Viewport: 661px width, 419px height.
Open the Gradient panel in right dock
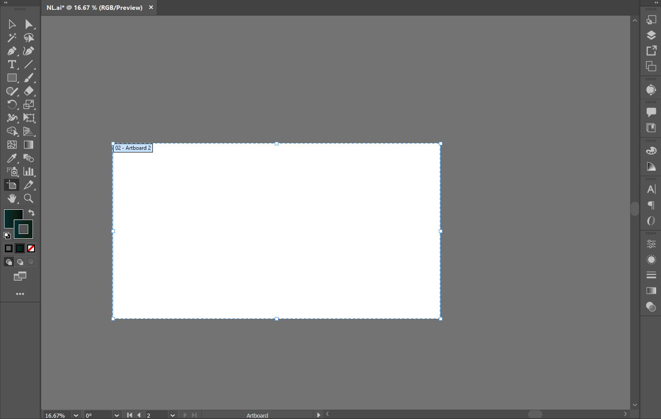651,291
